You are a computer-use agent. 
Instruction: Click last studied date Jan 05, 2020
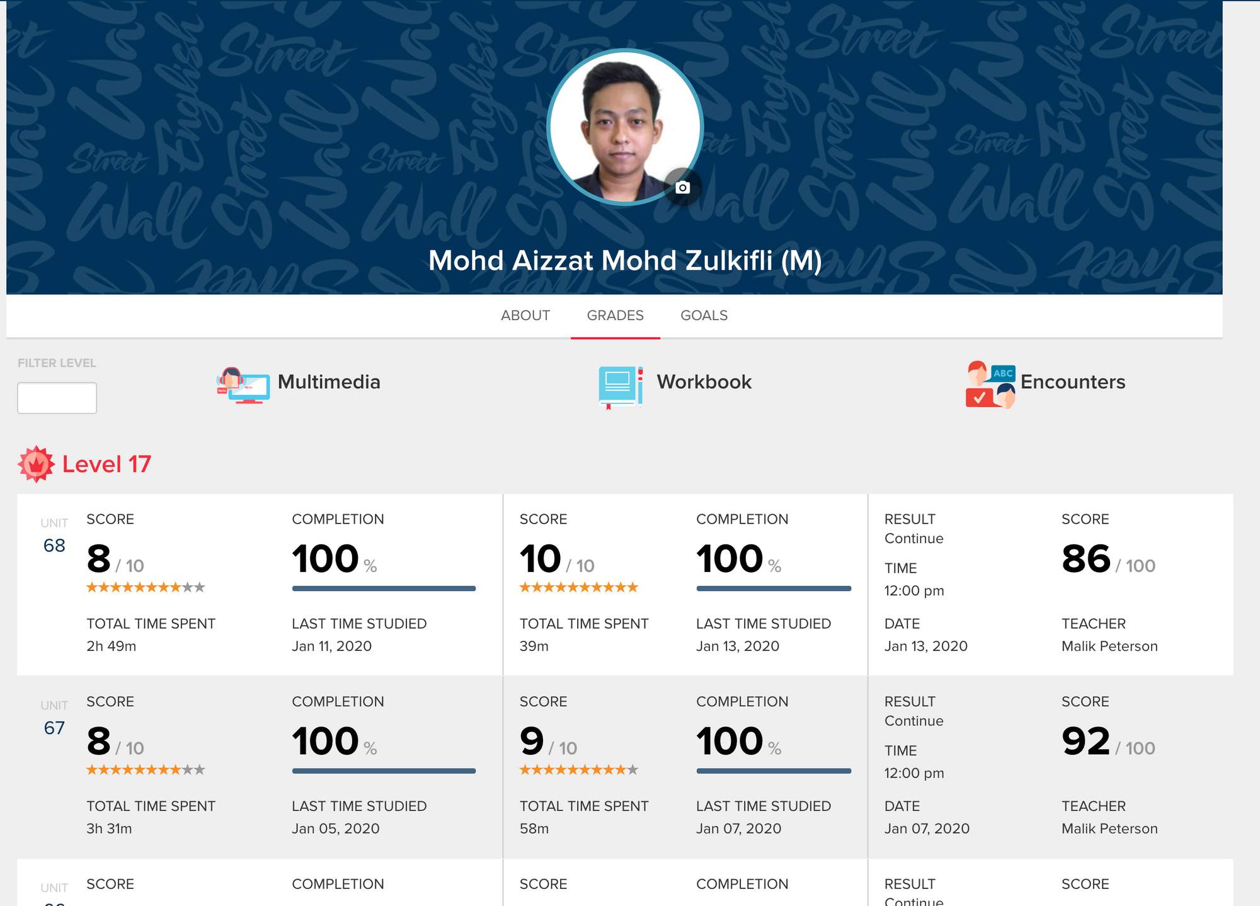tap(335, 829)
